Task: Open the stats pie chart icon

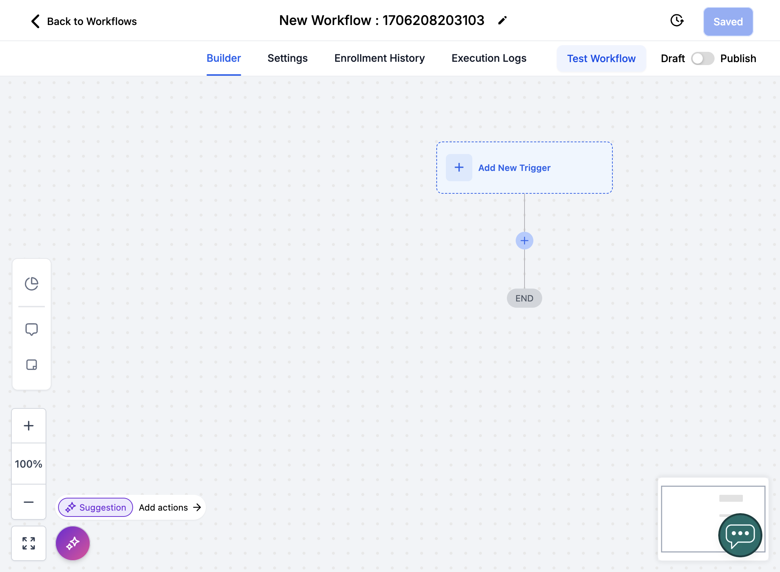Action: [32, 284]
